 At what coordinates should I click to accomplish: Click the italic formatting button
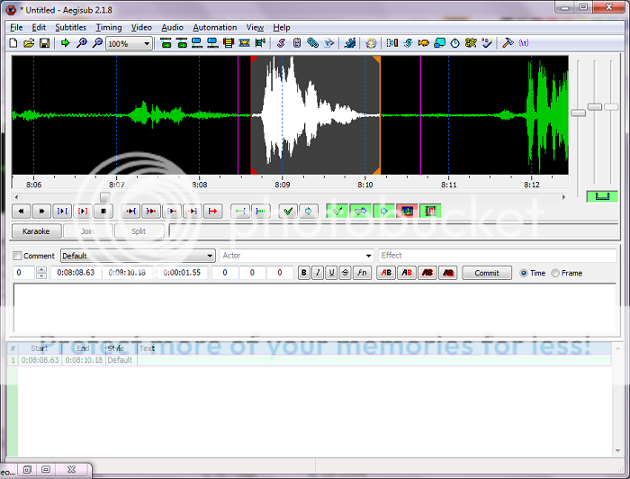[x=318, y=273]
